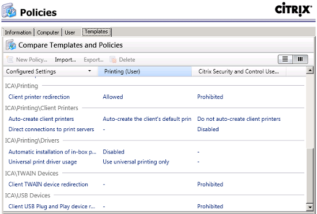
Task: Click the New Policy toolbar icon
Action: [x=10, y=59]
